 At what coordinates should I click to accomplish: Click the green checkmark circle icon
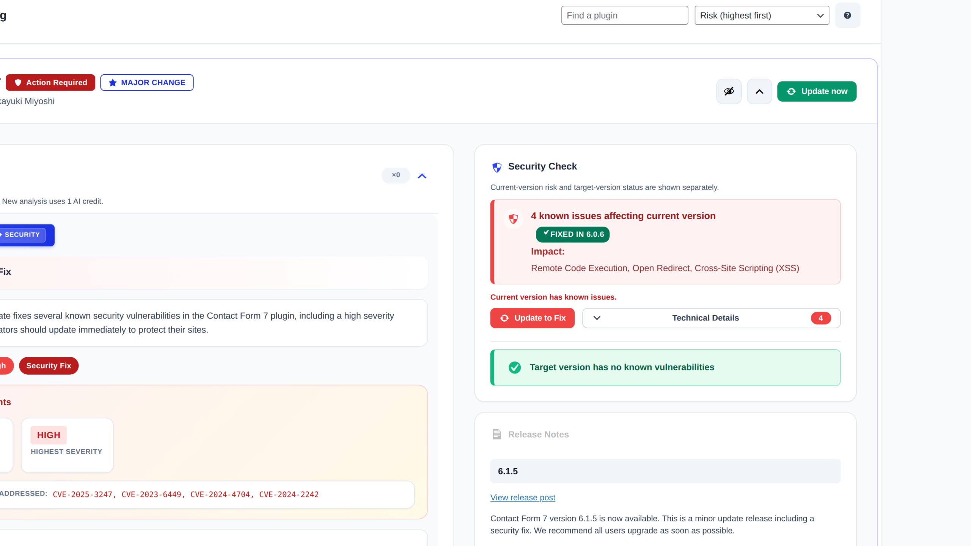514,367
